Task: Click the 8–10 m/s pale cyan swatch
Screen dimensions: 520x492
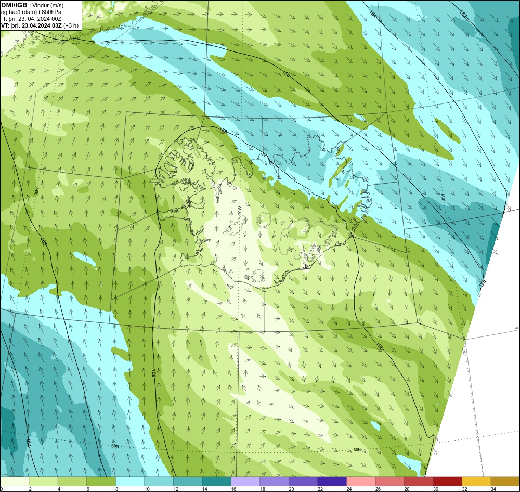Action: [x=130, y=482]
